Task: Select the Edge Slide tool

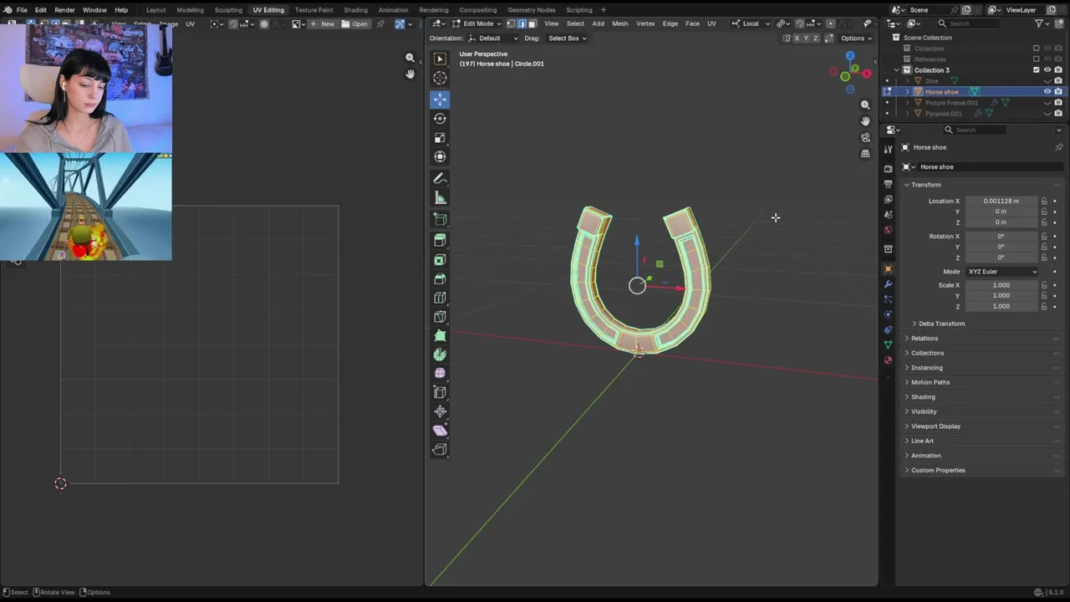Action: pyautogui.click(x=440, y=393)
